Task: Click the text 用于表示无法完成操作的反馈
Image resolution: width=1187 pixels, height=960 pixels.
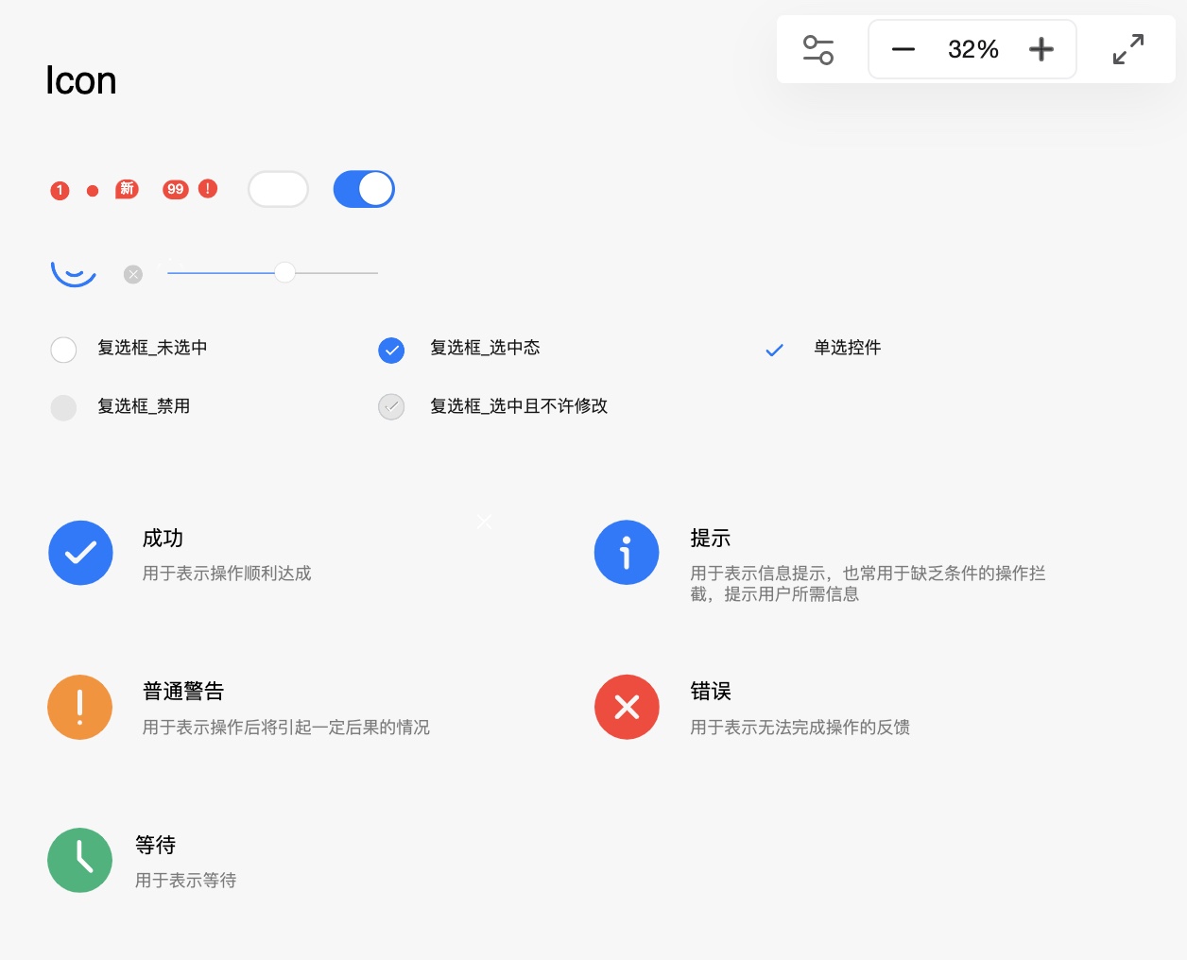Action: click(800, 728)
